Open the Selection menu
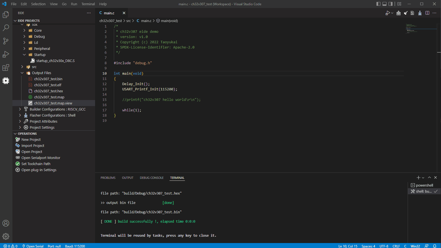Viewport: 441px width, 248px height. pyautogui.click(x=38, y=4)
